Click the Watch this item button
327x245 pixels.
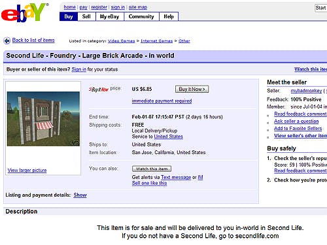tap(152, 169)
